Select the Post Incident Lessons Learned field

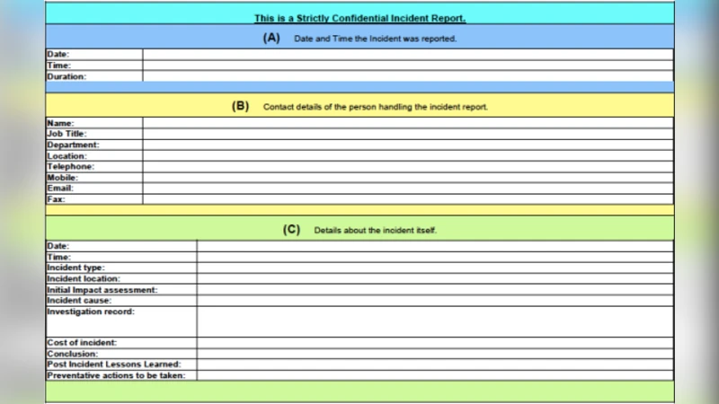[x=434, y=364]
